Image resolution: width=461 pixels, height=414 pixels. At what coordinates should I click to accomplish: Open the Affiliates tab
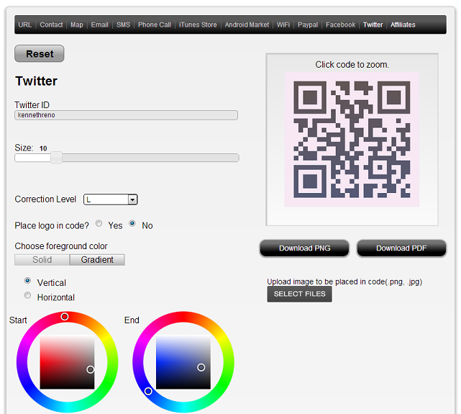pyautogui.click(x=403, y=24)
